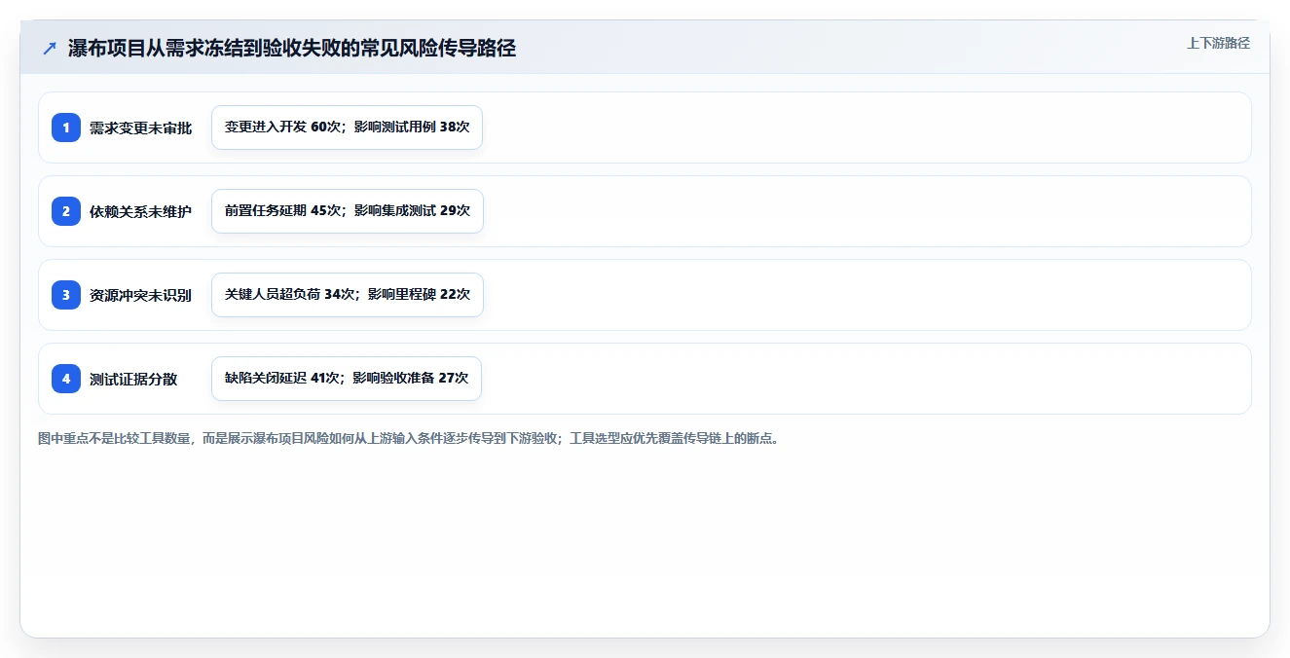Click the 上下游路径 label at top right
The height and width of the screenshot is (658, 1290).
(x=1218, y=43)
